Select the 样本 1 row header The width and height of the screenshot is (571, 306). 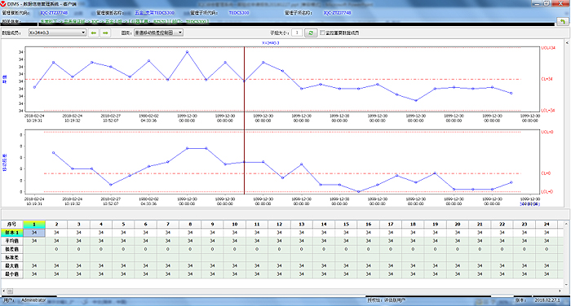coord(12,233)
